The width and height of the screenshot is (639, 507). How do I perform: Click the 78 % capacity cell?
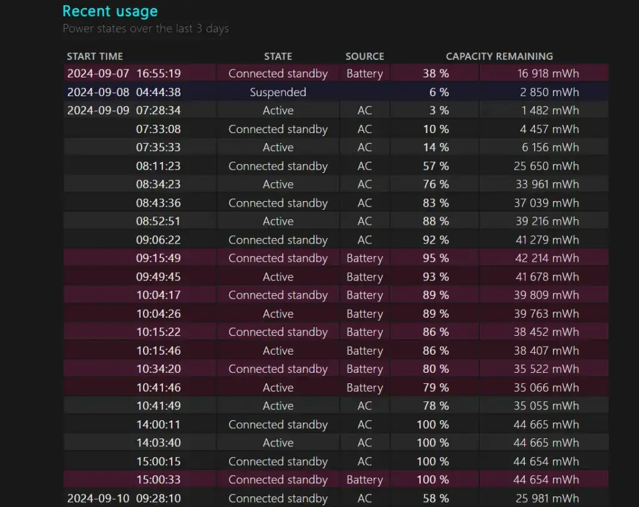[436, 406]
